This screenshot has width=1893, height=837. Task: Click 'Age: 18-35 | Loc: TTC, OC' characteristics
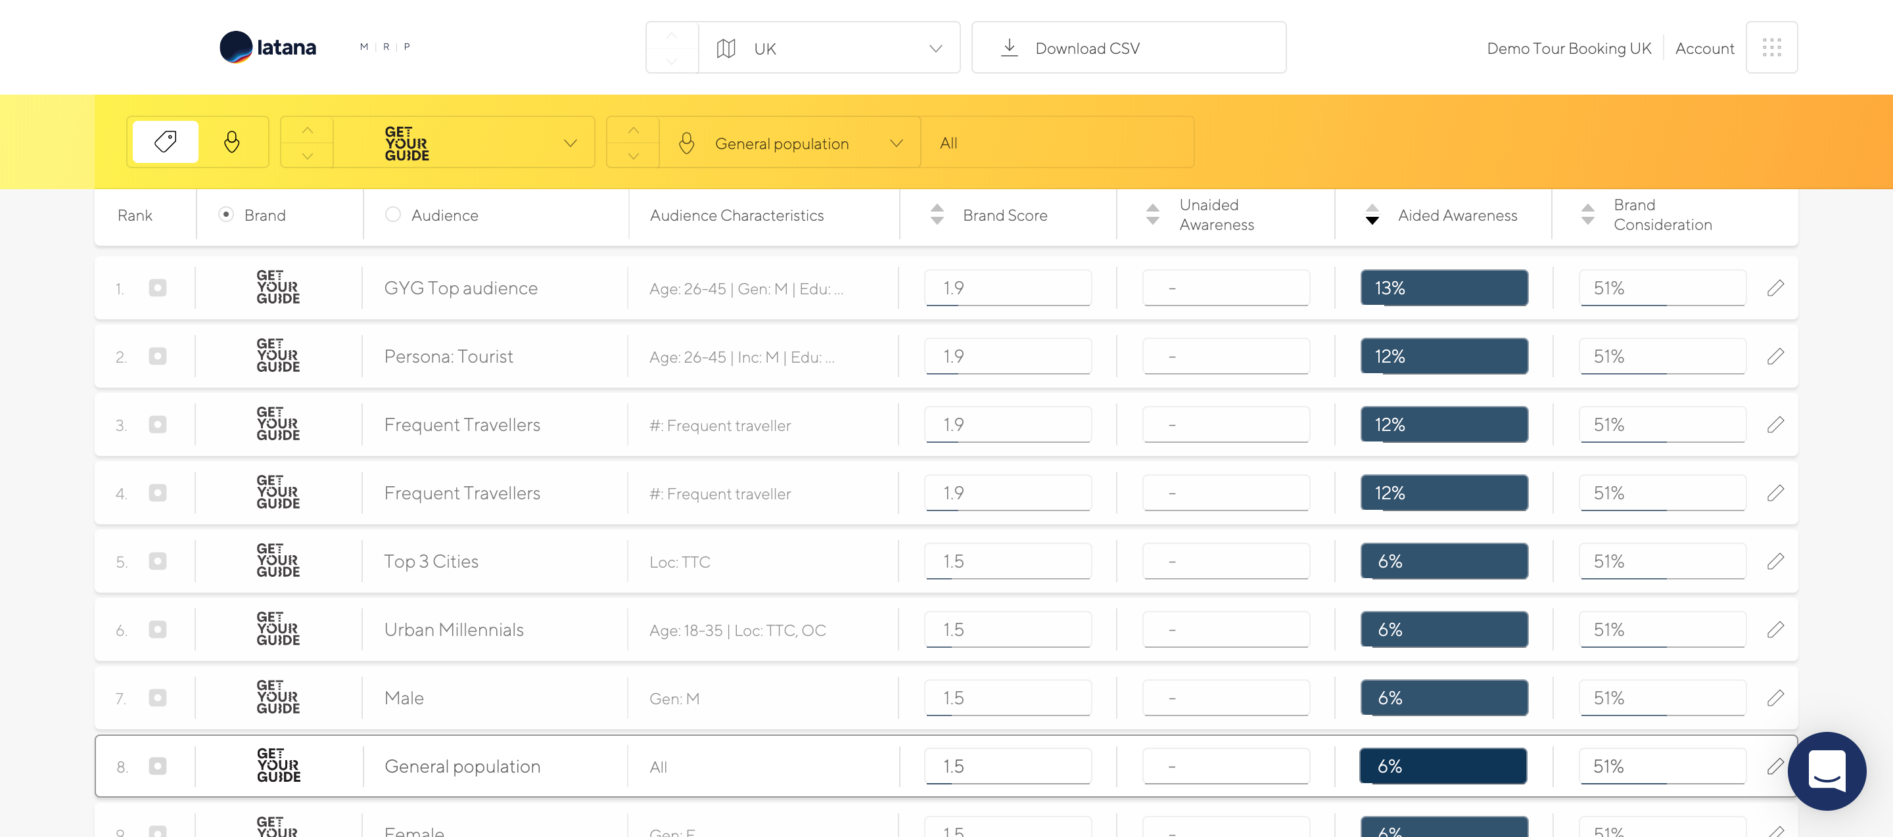pos(737,630)
